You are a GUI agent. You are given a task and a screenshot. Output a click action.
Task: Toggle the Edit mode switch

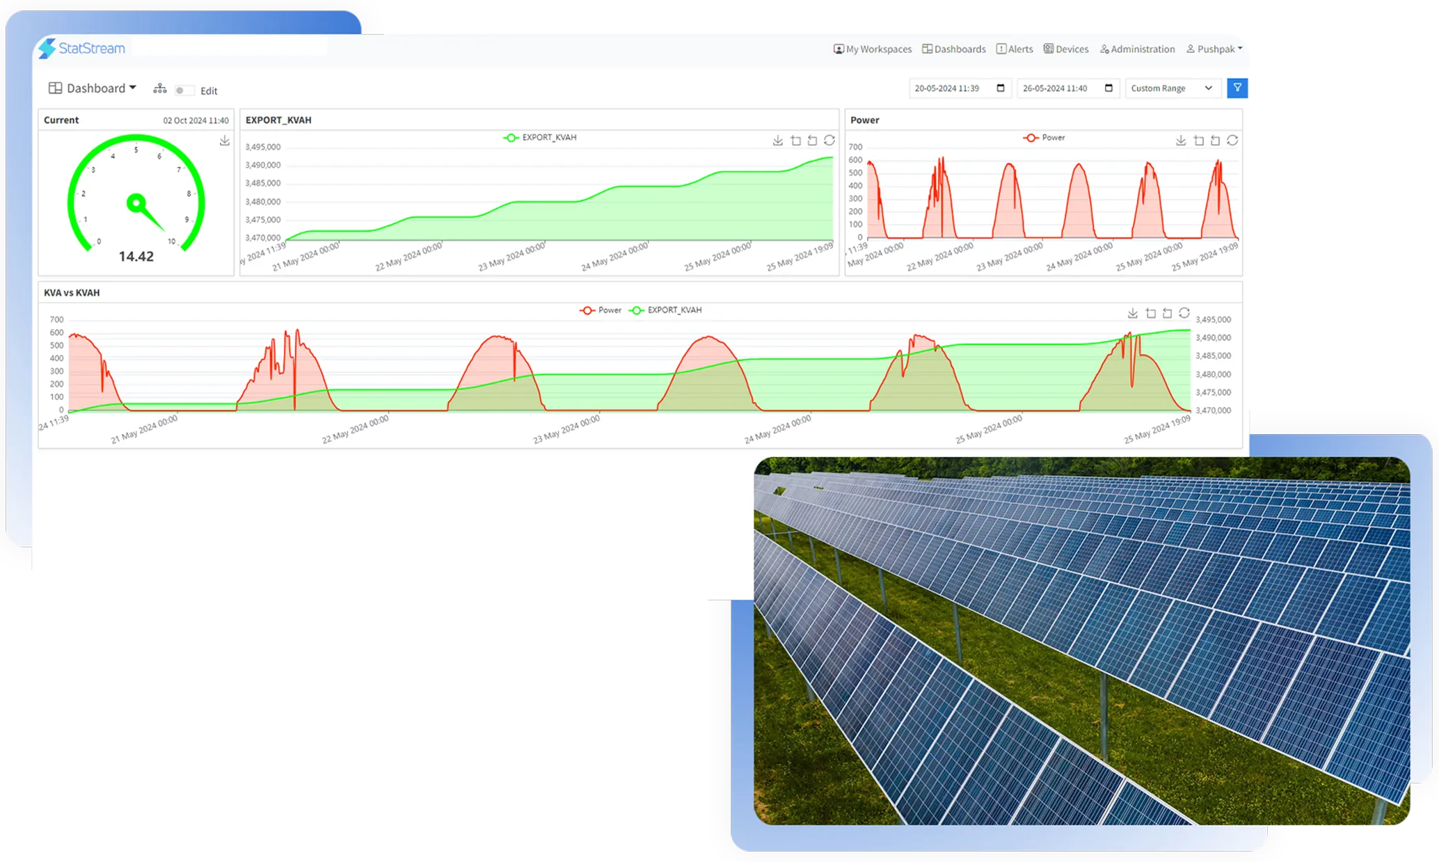tap(184, 90)
